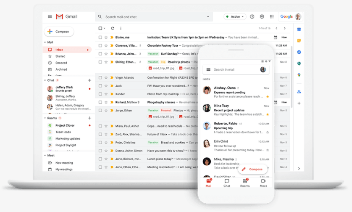Toggle the select all checkbox
Viewport: 352px width, 212px height.
(x=100, y=28)
